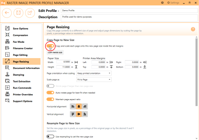Select horizontal align right icon
Screen dimensions: 199x140
click(x=85, y=106)
